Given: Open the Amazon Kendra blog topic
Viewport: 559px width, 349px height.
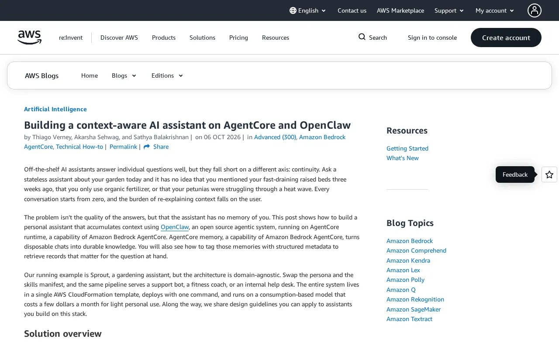Looking at the screenshot, I should click(x=408, y=260).
